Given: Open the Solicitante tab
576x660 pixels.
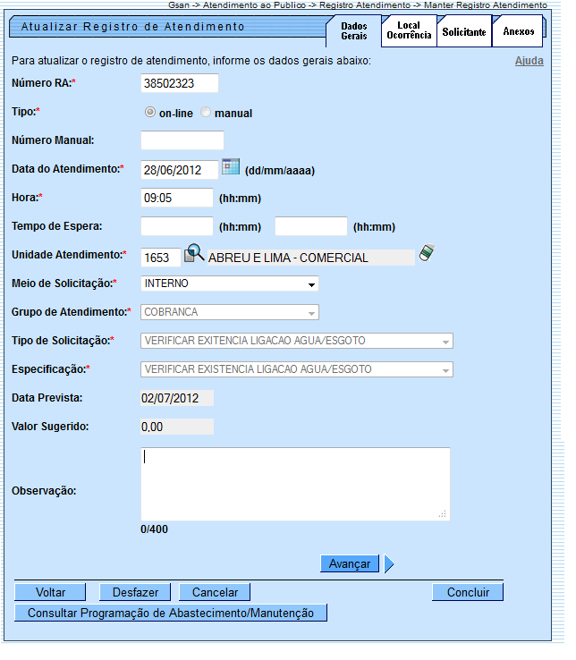Looking at the screenshot, I should (x=464, y=31).
